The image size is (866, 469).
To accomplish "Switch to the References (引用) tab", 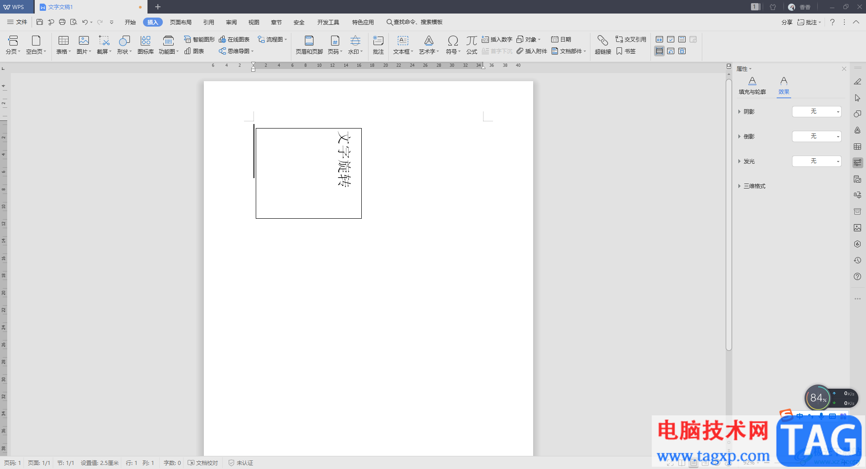I will tap(208, 22).
